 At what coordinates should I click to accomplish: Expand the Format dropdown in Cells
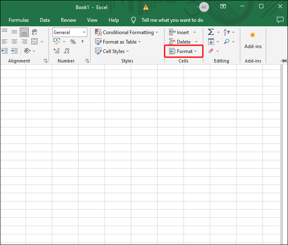click(184, 51)
